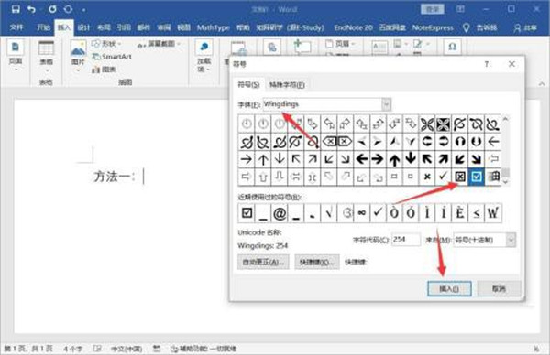550x355 pixels.
Task: Pick the less-than-or-equal sign in recent symbols
Action: point(477,213)
